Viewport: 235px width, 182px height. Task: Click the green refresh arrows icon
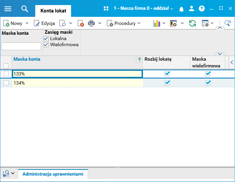193,23
